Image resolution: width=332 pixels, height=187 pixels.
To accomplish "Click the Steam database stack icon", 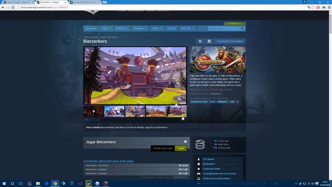I will coord(200,144).
